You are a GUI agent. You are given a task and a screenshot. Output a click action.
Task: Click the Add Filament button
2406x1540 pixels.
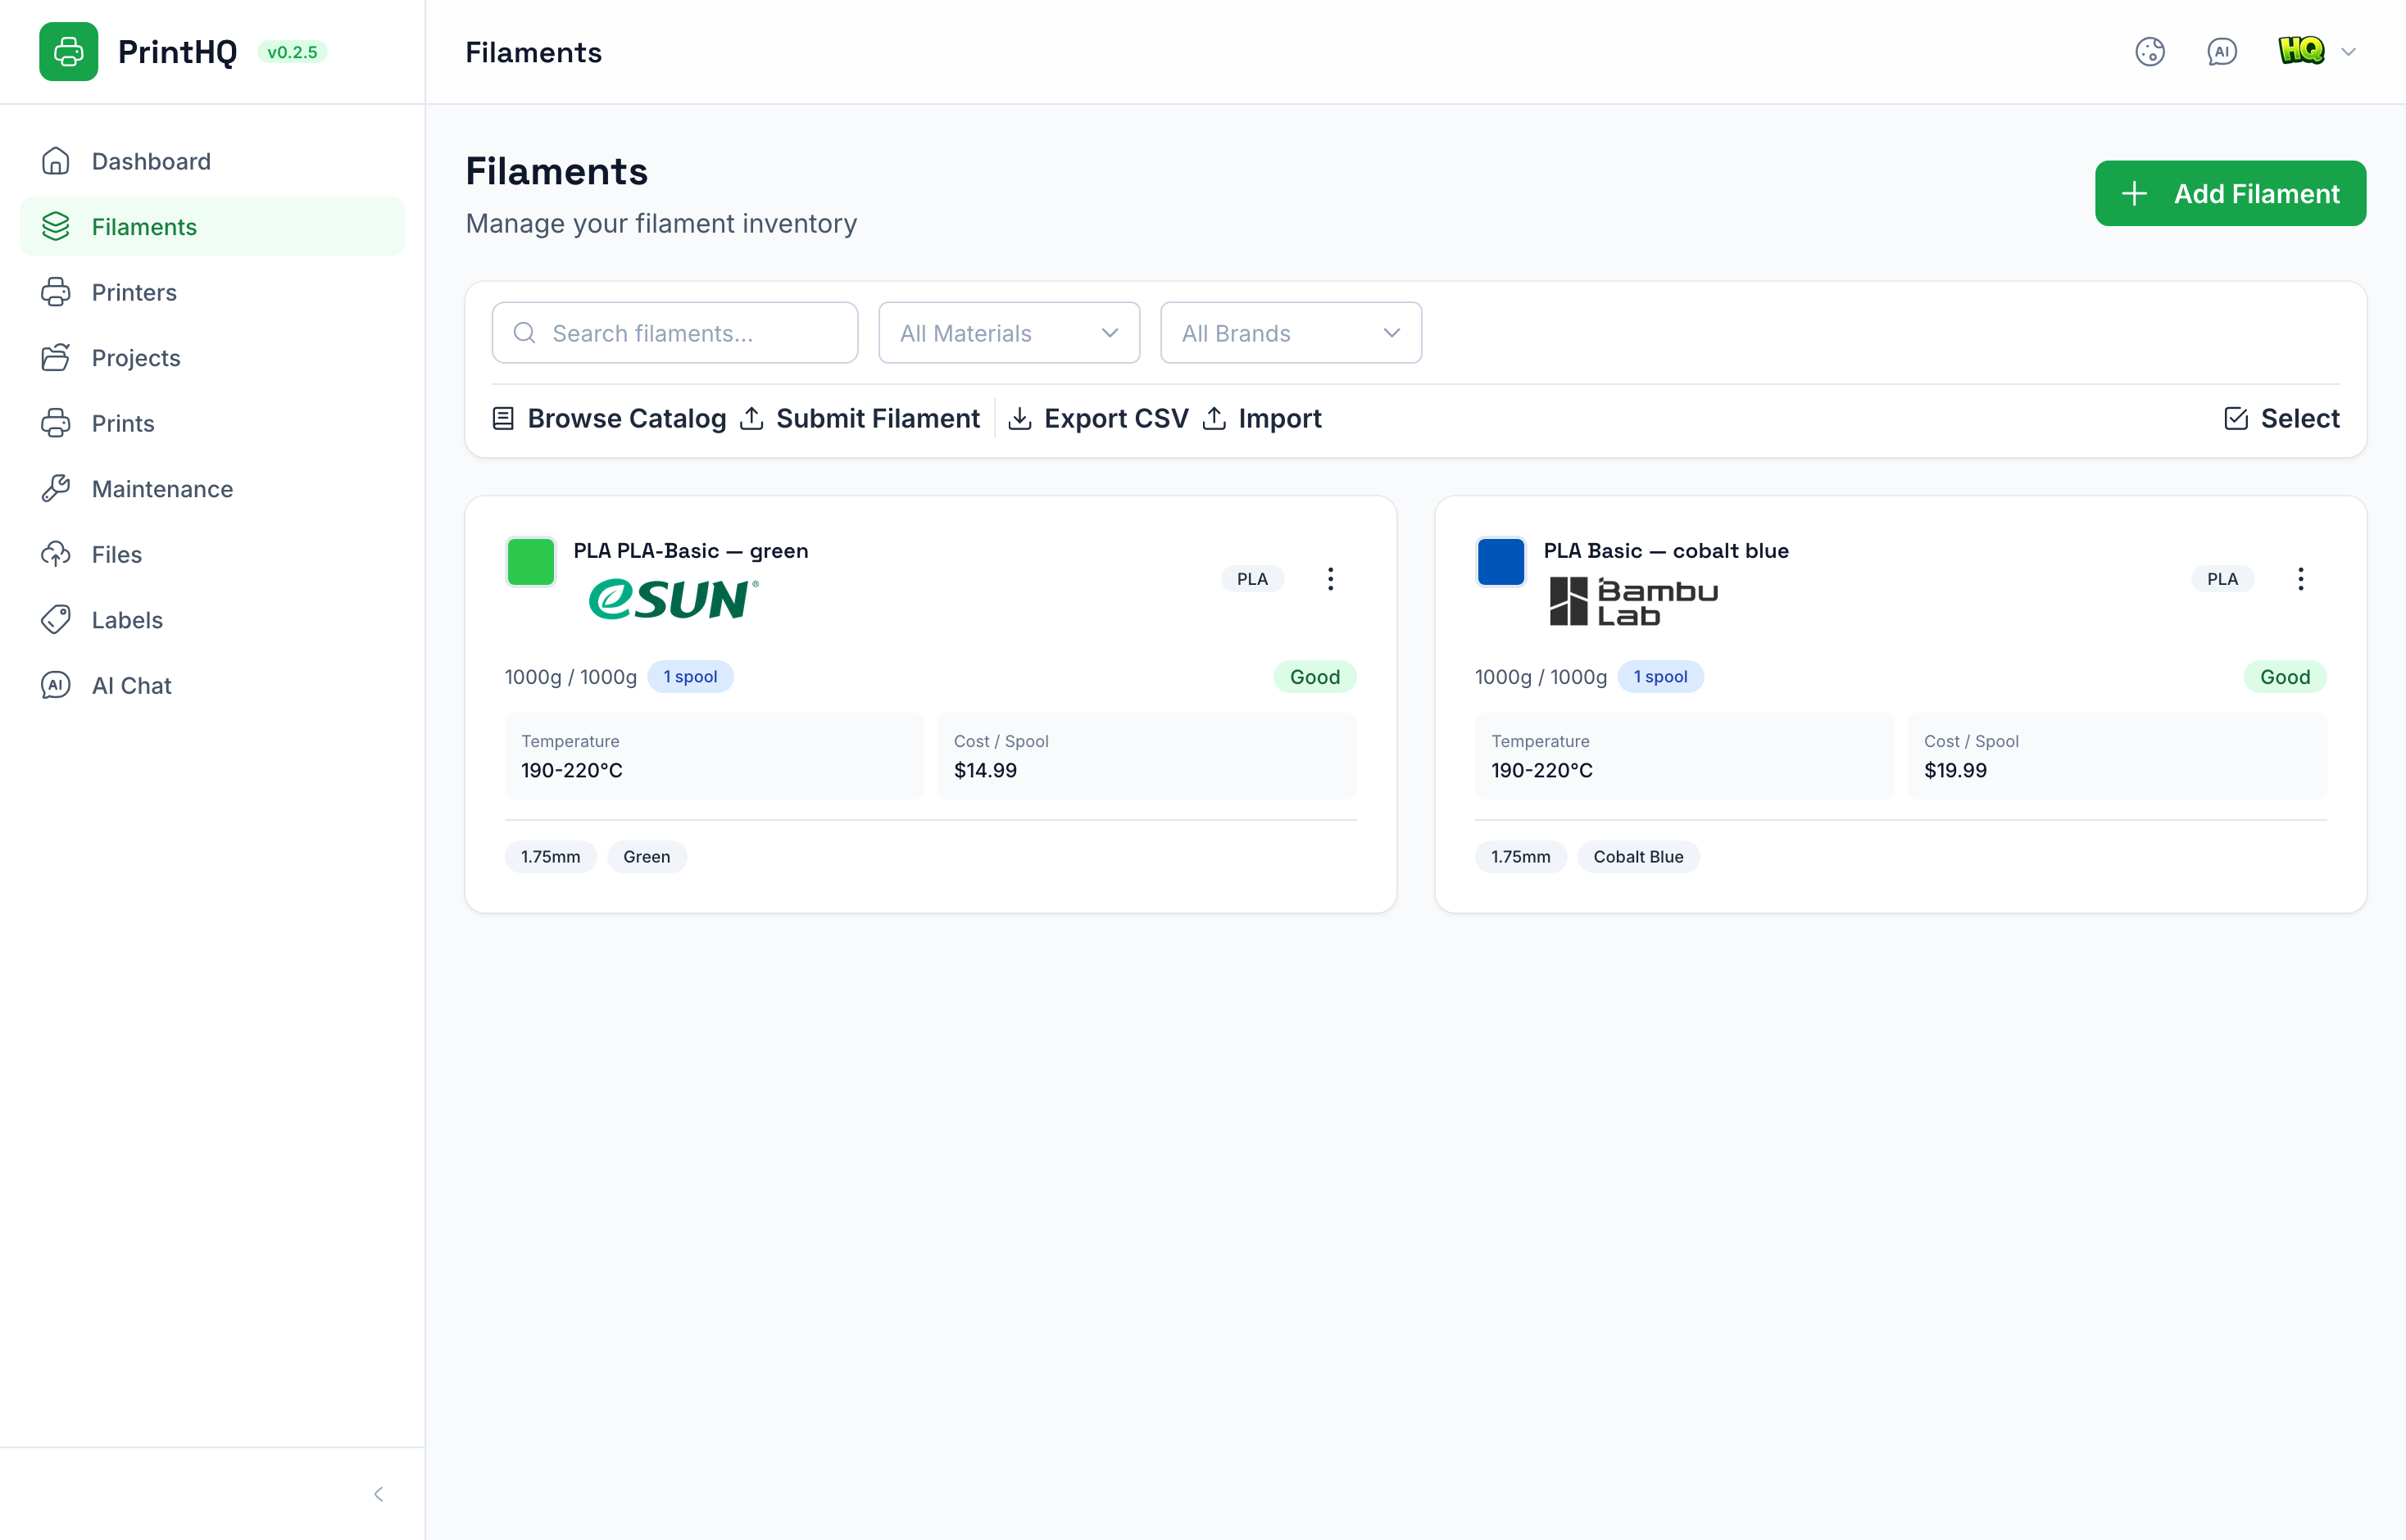2230,193
